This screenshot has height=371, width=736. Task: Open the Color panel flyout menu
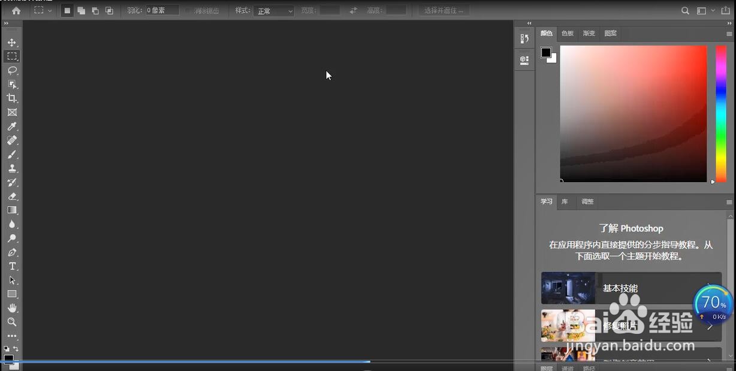coord(729,34)
